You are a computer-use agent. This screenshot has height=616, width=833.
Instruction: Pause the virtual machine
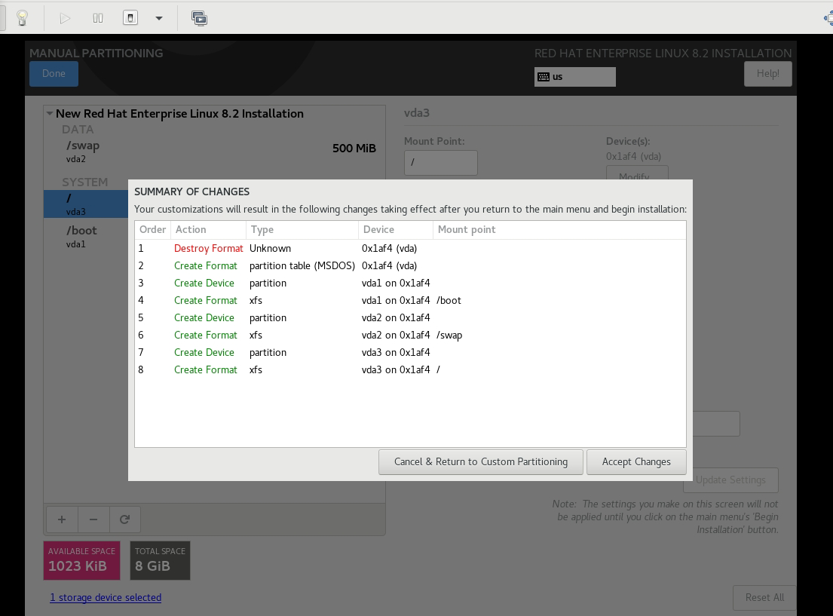98,19
